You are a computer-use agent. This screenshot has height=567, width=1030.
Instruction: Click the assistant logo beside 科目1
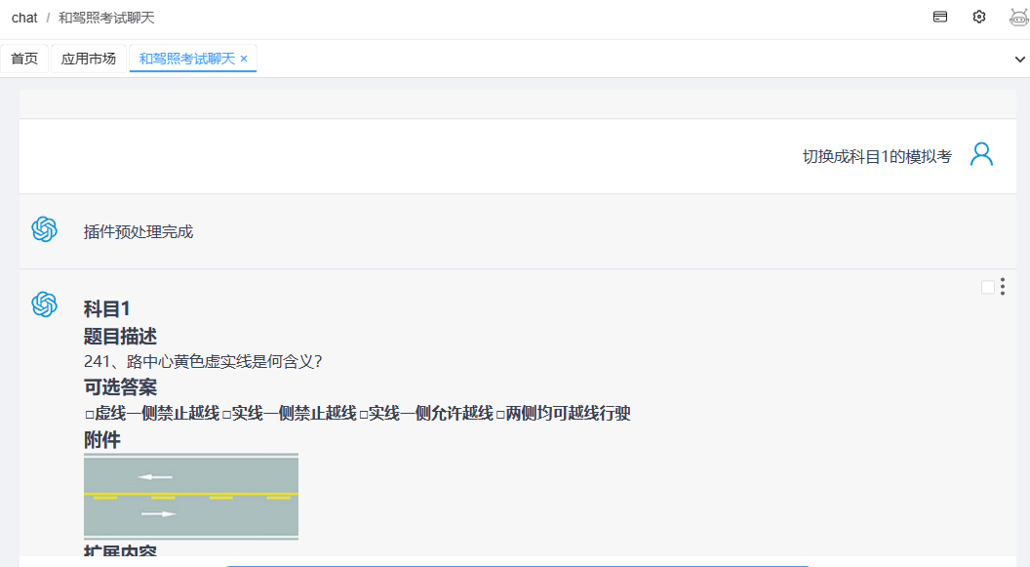point(45,304)
